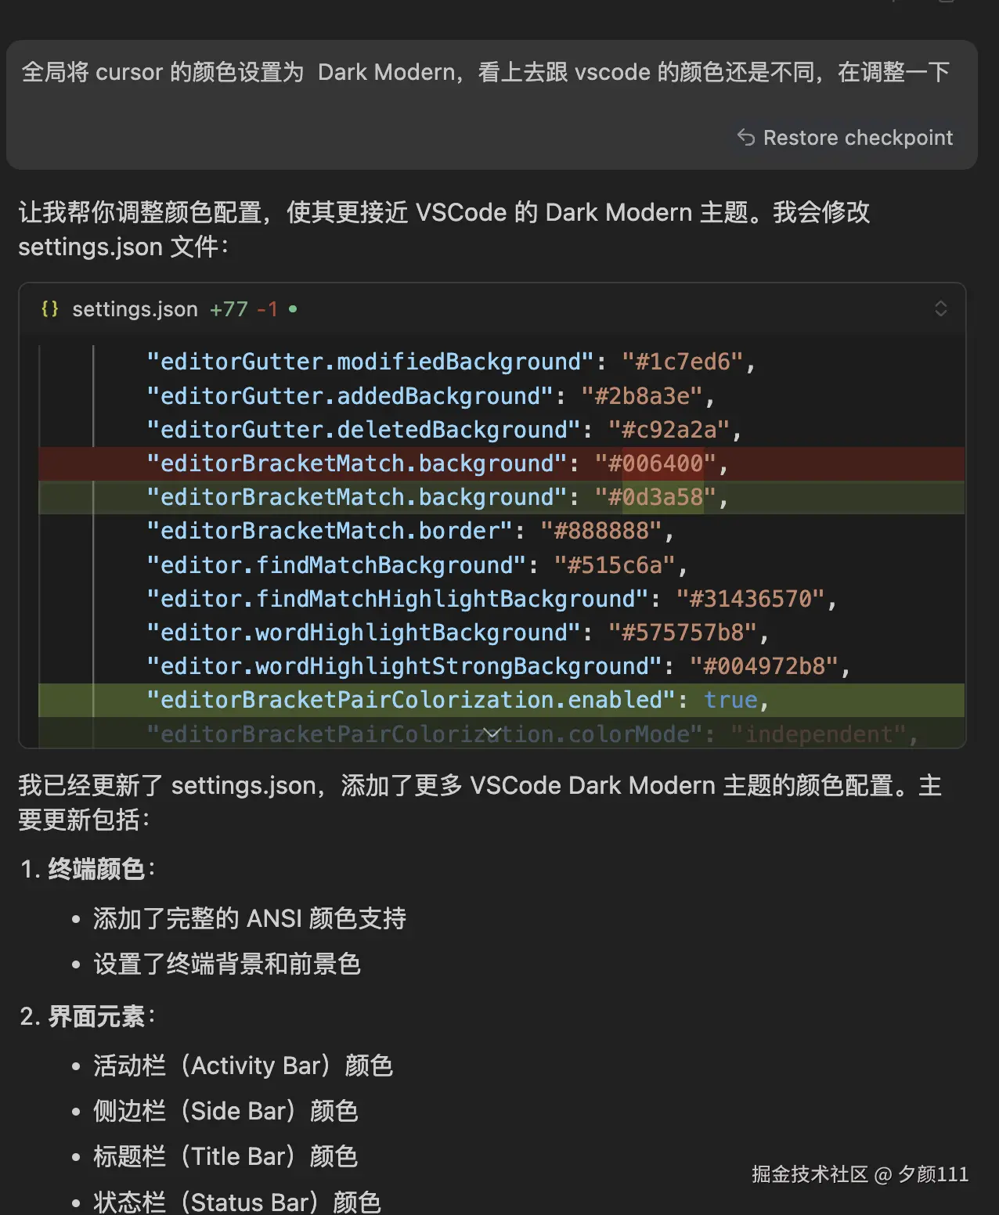Click the chevron icon at right of code header
This screenshot has width=999, height=1215.
click(x=941, y=308)
